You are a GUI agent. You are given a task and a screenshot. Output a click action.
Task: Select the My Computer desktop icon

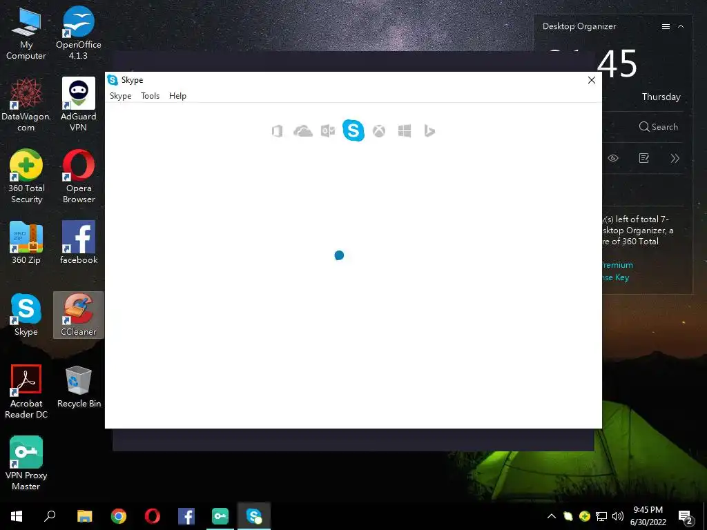click(x=26, y=35)
